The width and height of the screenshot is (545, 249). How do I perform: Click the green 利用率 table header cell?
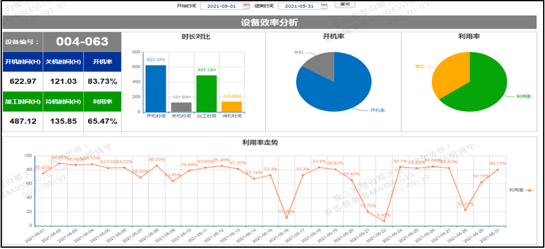pyautogui.click(x=103, y=102)
